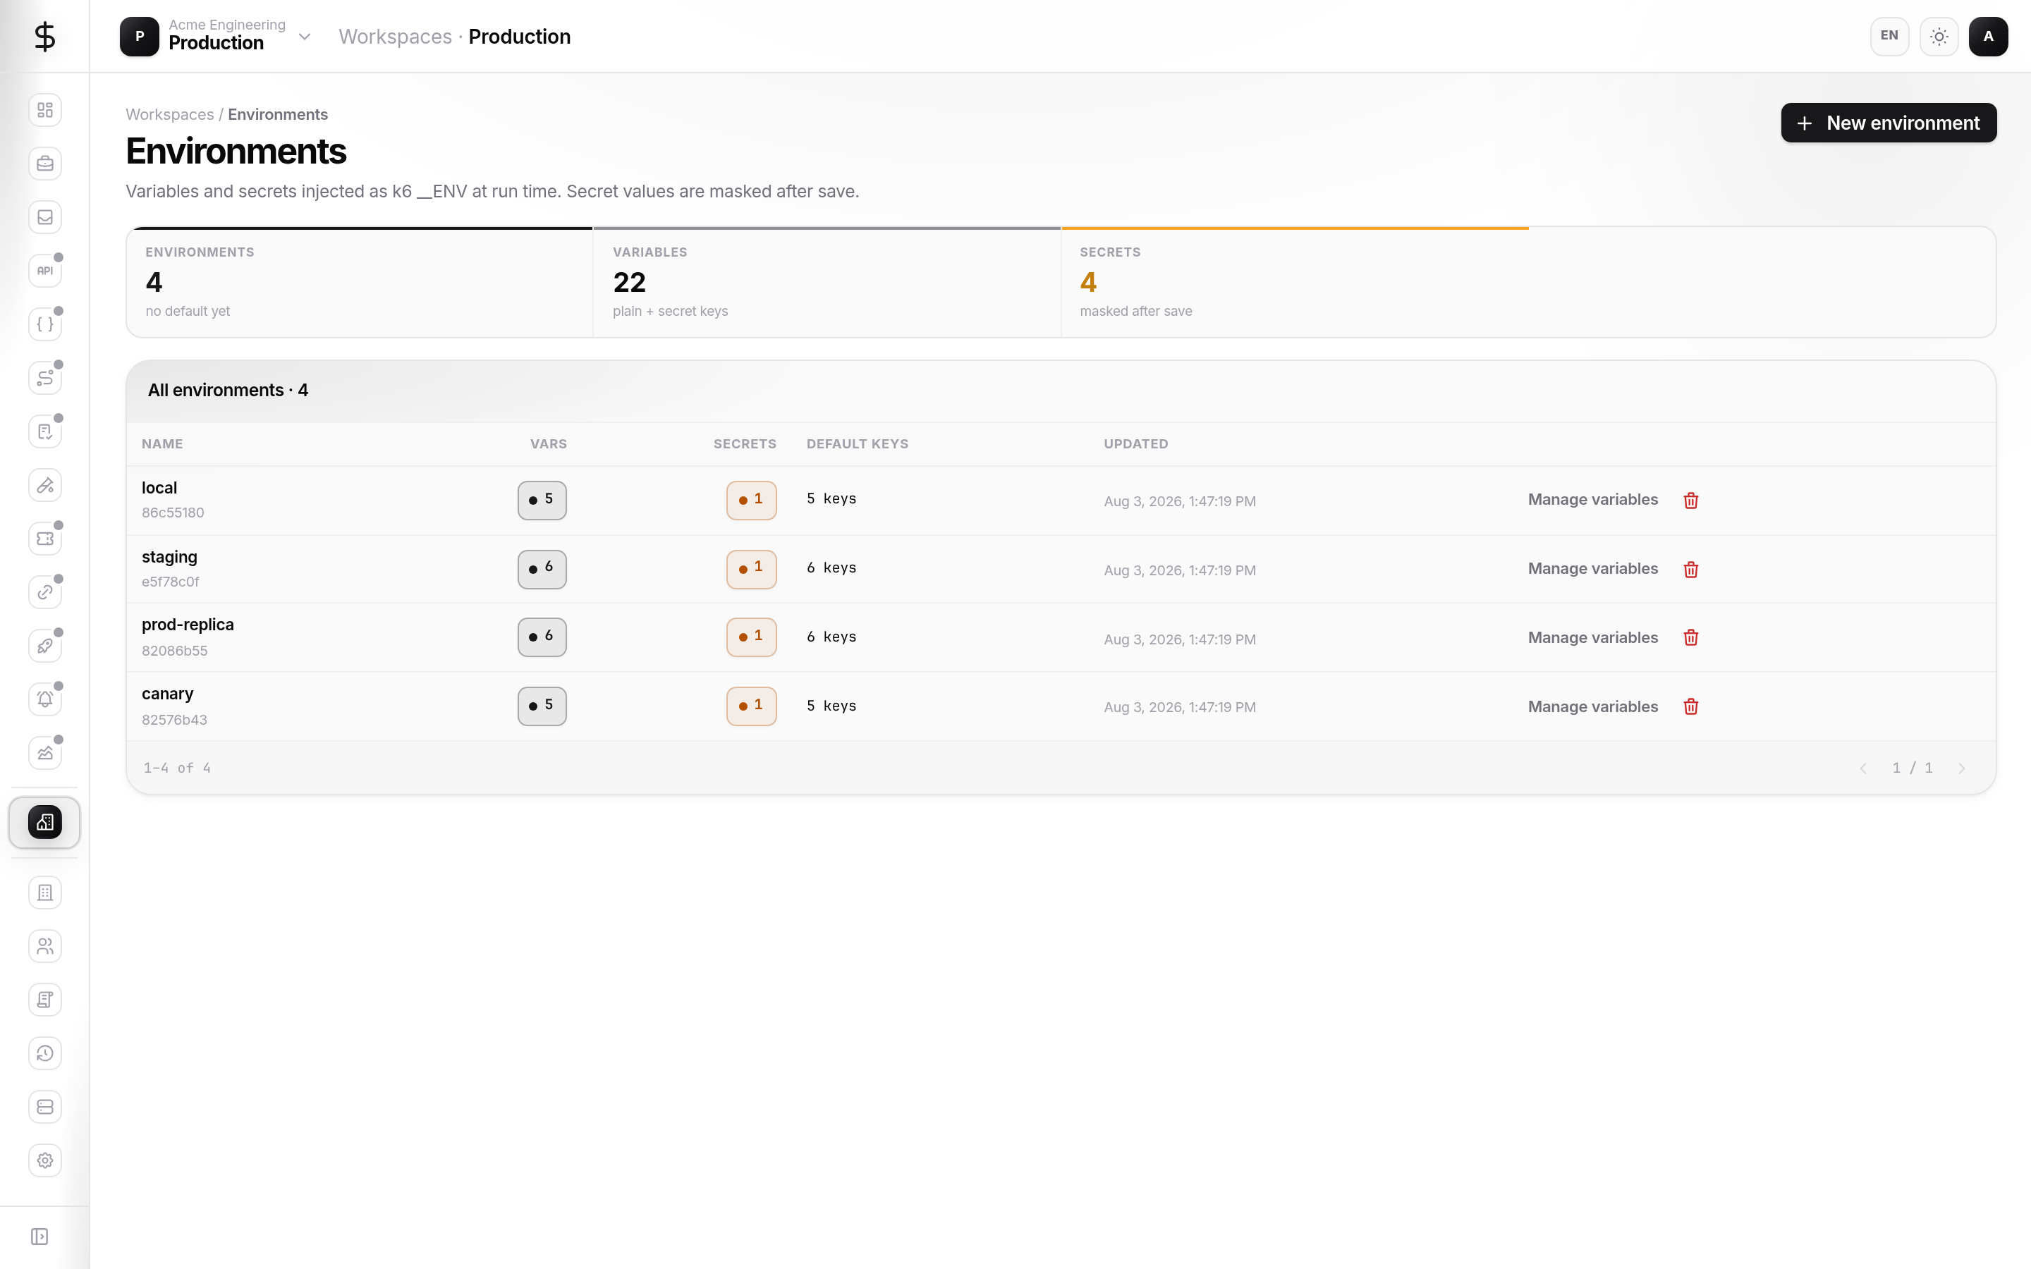
Task: Manage variables for the prod-replica environment
Action: tap(1592, 637)
